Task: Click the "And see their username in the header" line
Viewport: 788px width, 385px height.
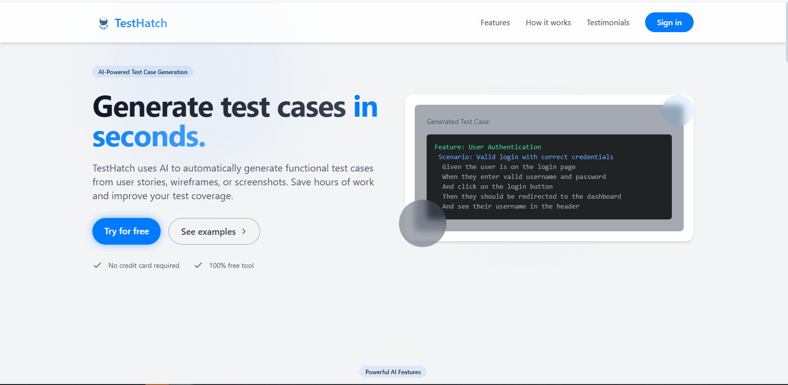Action: click(x=511, y=206)
